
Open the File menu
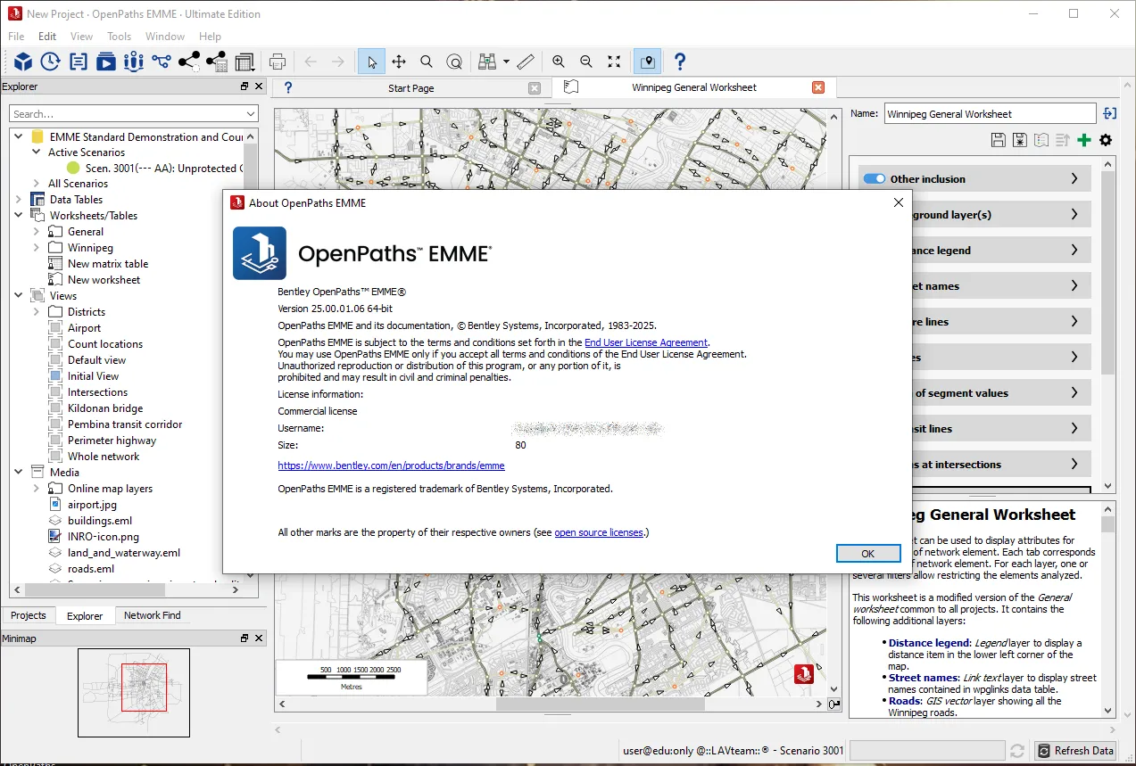click(16, 37)
